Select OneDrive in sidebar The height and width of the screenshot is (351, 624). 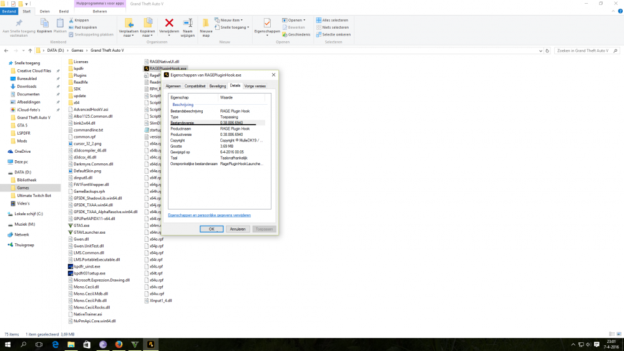[x=22, y=151]
